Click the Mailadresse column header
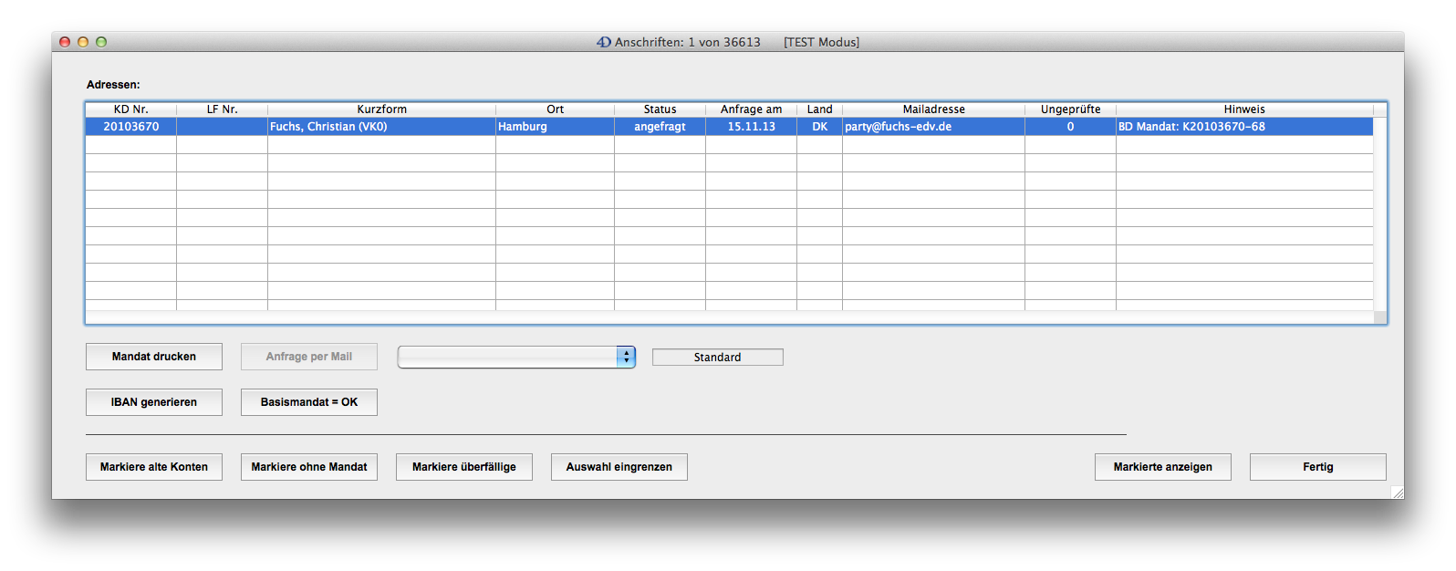This screenshot has width=1456, height=571. [x=933, y=109]
